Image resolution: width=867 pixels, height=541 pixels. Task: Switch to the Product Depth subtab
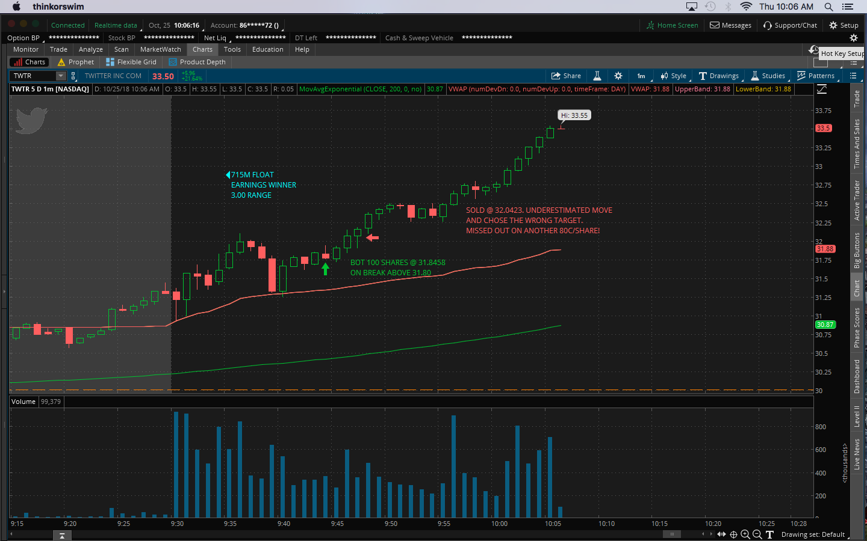coord(197,62)
